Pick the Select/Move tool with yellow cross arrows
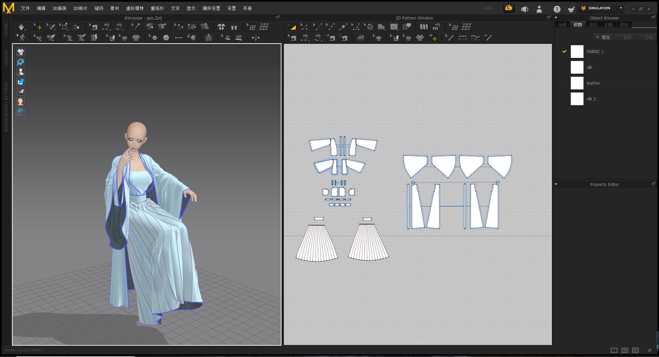Viewport: 659px width, 357px height. (x=38, y=27)
